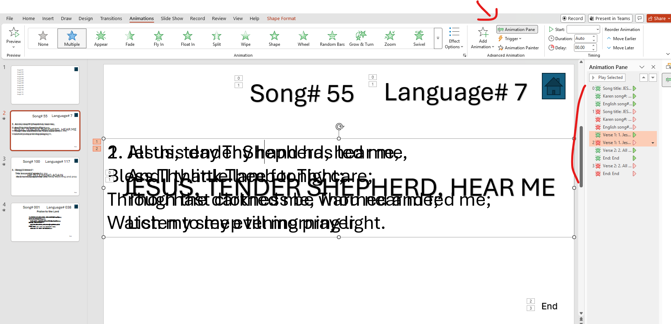671x324 pixels.
Task: Open the Effect Options dropdown
Action: tap(454, 38)
